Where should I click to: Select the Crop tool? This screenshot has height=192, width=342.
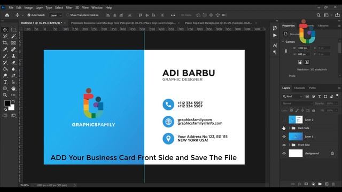point(5,43)
